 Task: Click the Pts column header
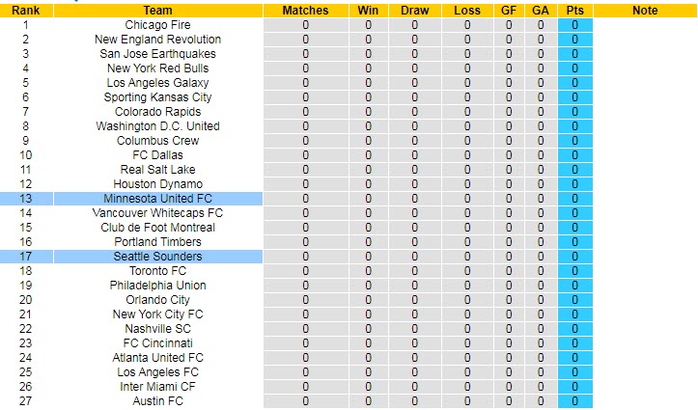575,11
